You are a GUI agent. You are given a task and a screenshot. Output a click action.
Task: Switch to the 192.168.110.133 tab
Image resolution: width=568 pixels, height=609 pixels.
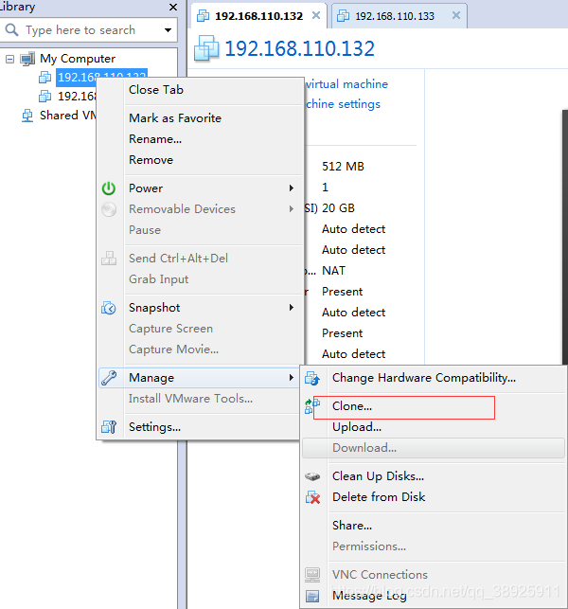[x=399, y=16]
